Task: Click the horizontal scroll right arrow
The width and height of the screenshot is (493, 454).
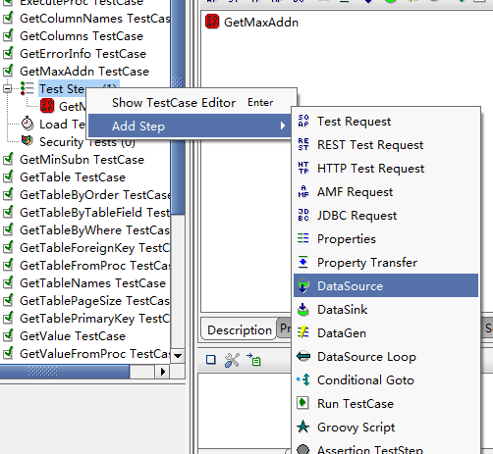Action: 163,372
